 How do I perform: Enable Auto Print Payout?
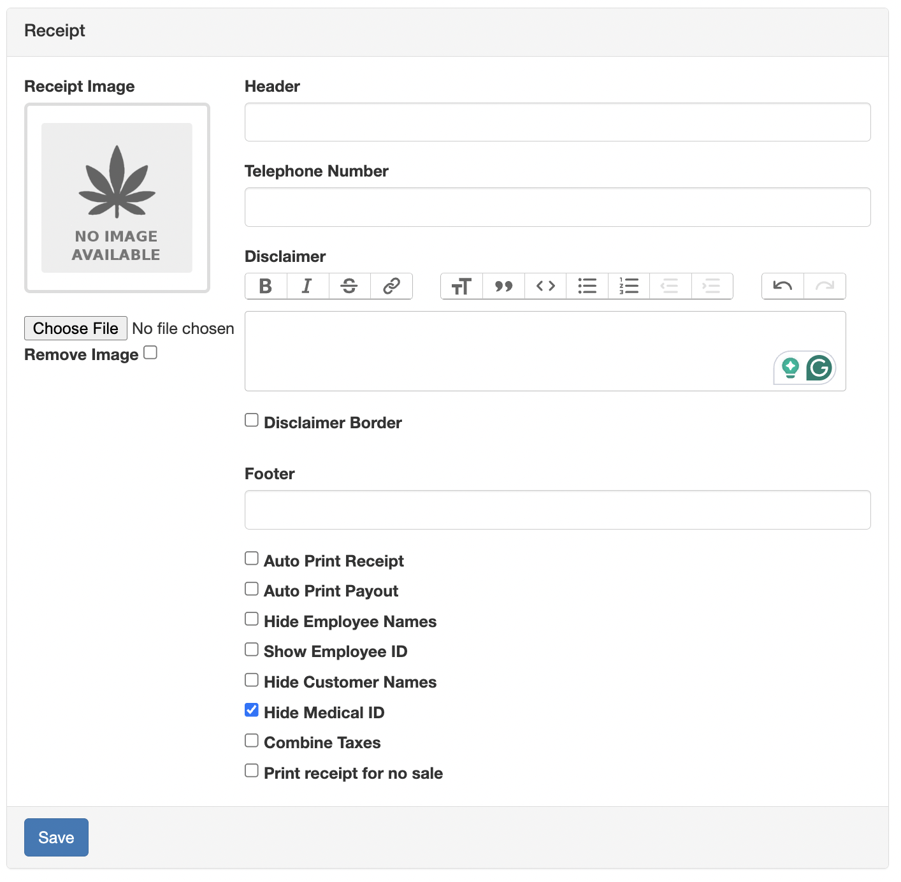coord(252,588)
